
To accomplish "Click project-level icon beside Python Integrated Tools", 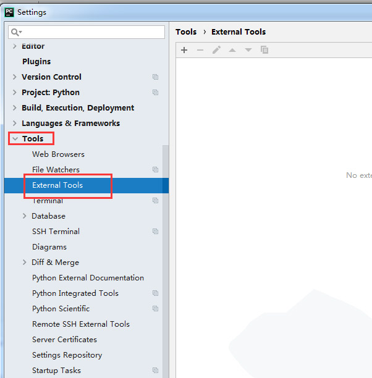I will coord(155,293).
